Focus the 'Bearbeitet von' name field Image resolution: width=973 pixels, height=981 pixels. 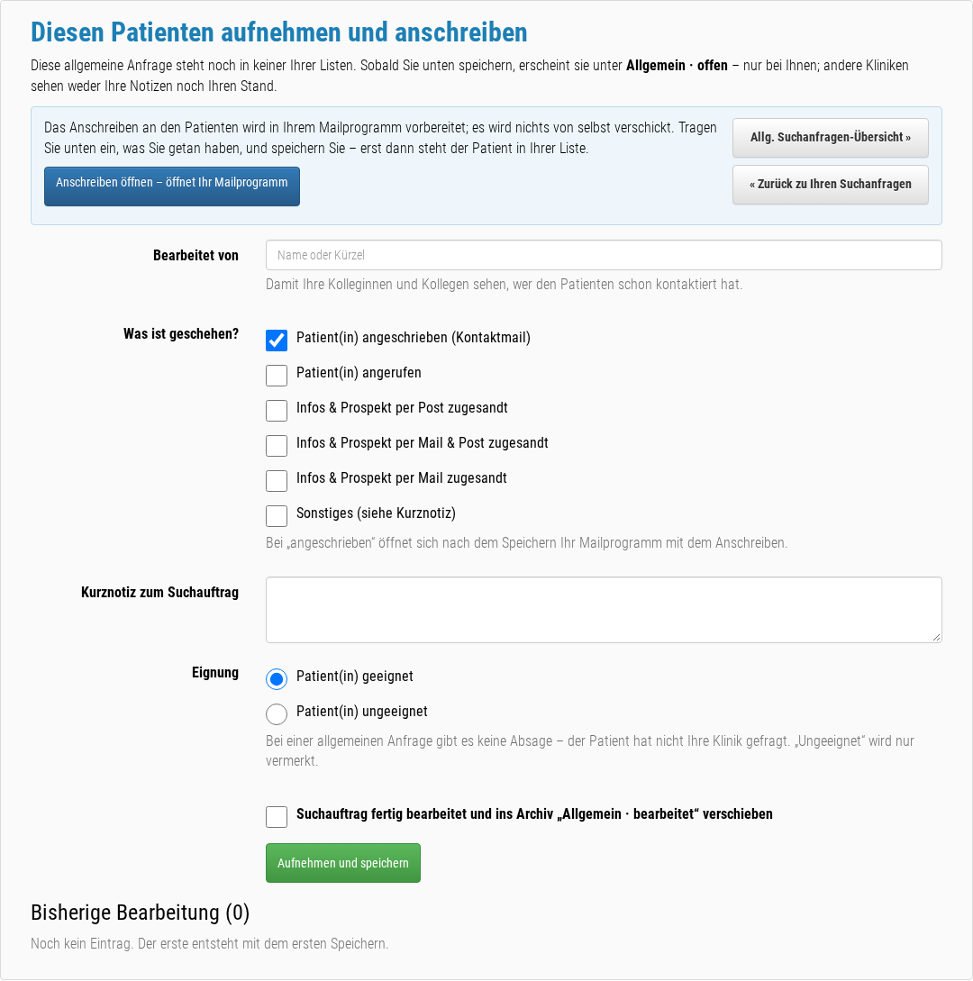click(x=604, y=255)
